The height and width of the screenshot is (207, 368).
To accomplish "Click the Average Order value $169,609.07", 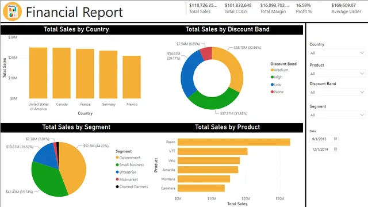I will (x=344, y=5).
